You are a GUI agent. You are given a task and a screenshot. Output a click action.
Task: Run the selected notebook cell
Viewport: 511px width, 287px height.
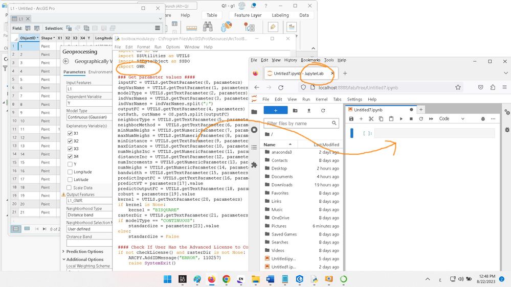tap(401, 118)
